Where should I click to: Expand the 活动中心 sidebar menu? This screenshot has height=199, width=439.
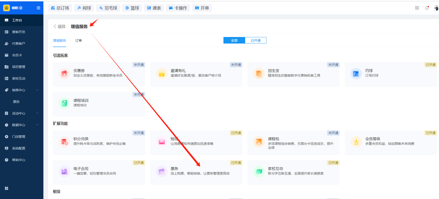[37, 113]
